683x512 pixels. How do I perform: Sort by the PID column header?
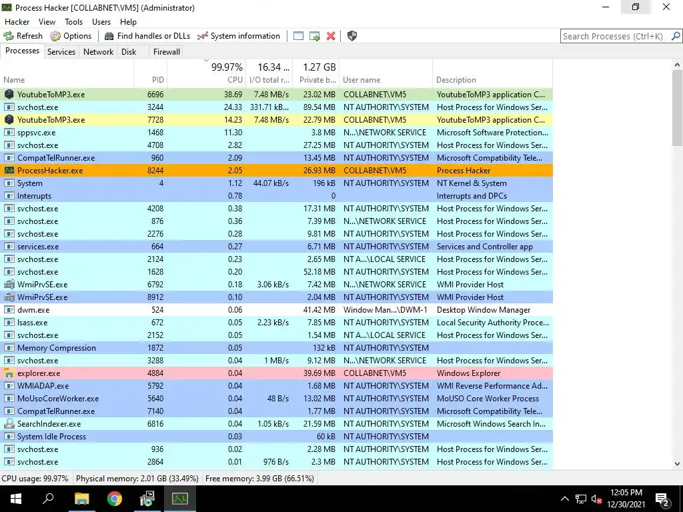click(x=150, y=73)
